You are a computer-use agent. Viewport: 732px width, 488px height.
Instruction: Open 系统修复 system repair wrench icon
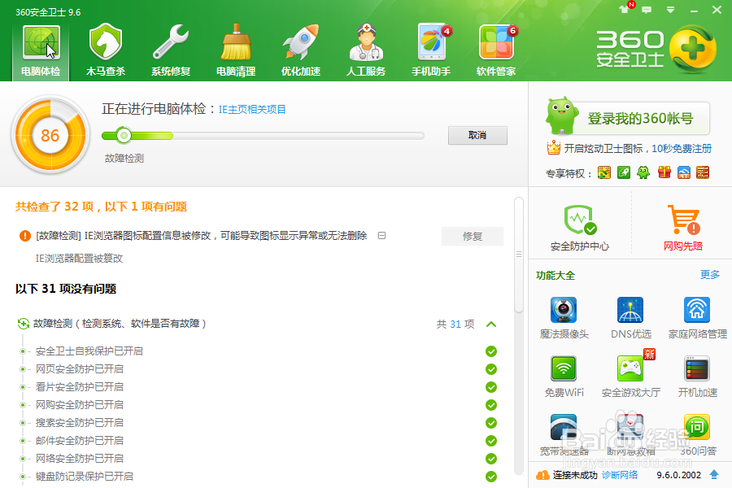171,50
